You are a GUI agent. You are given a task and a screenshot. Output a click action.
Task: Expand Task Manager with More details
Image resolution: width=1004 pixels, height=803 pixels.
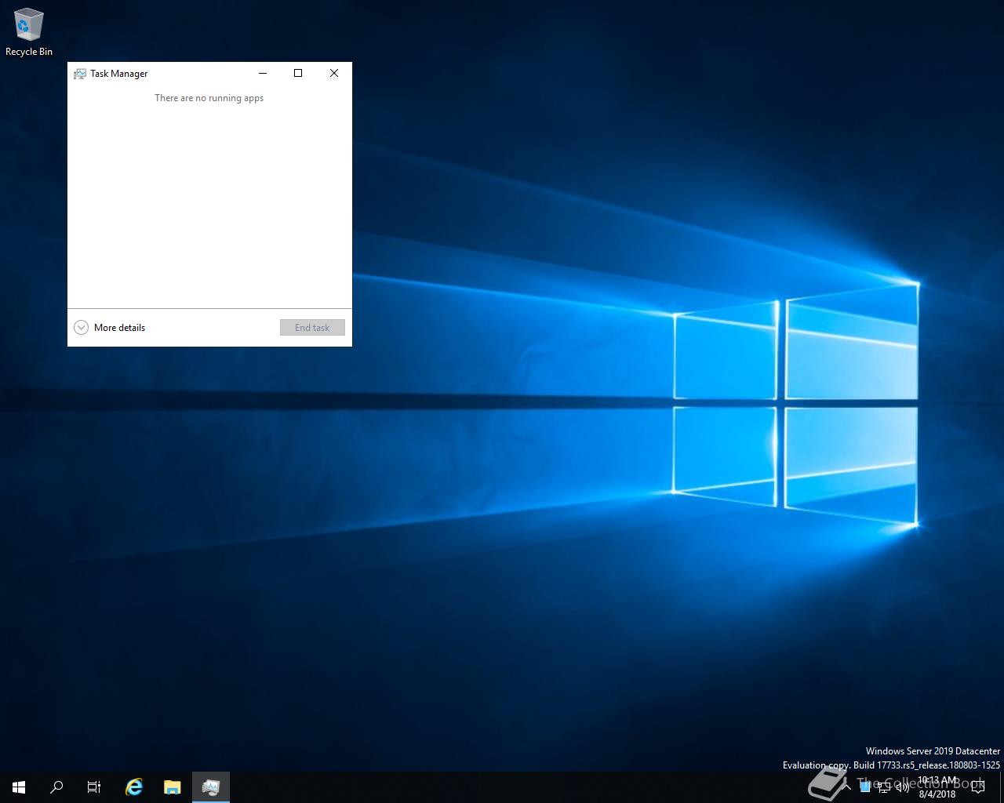(x=110, y=328)
